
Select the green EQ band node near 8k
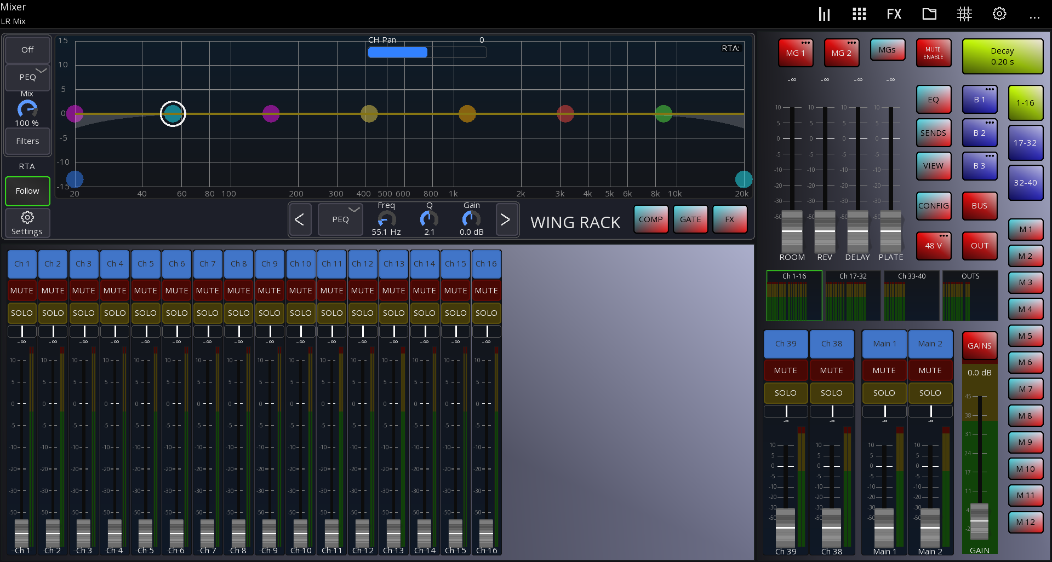tap(664, 114)
